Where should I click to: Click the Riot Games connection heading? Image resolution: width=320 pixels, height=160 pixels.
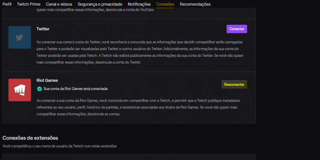click(x=47, y=80)
